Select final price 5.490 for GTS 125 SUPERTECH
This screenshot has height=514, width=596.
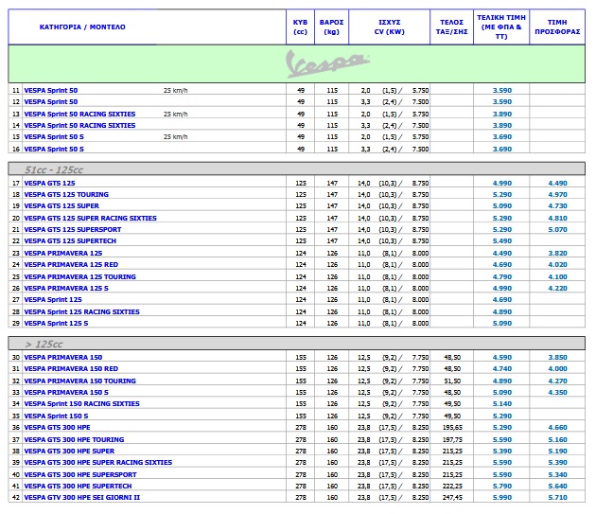(502, 241)
